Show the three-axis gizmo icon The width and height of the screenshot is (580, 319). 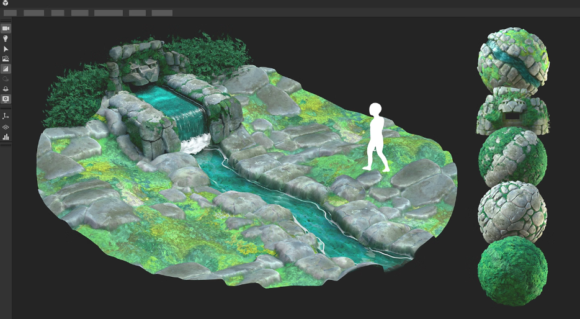(x=6, y=116)
